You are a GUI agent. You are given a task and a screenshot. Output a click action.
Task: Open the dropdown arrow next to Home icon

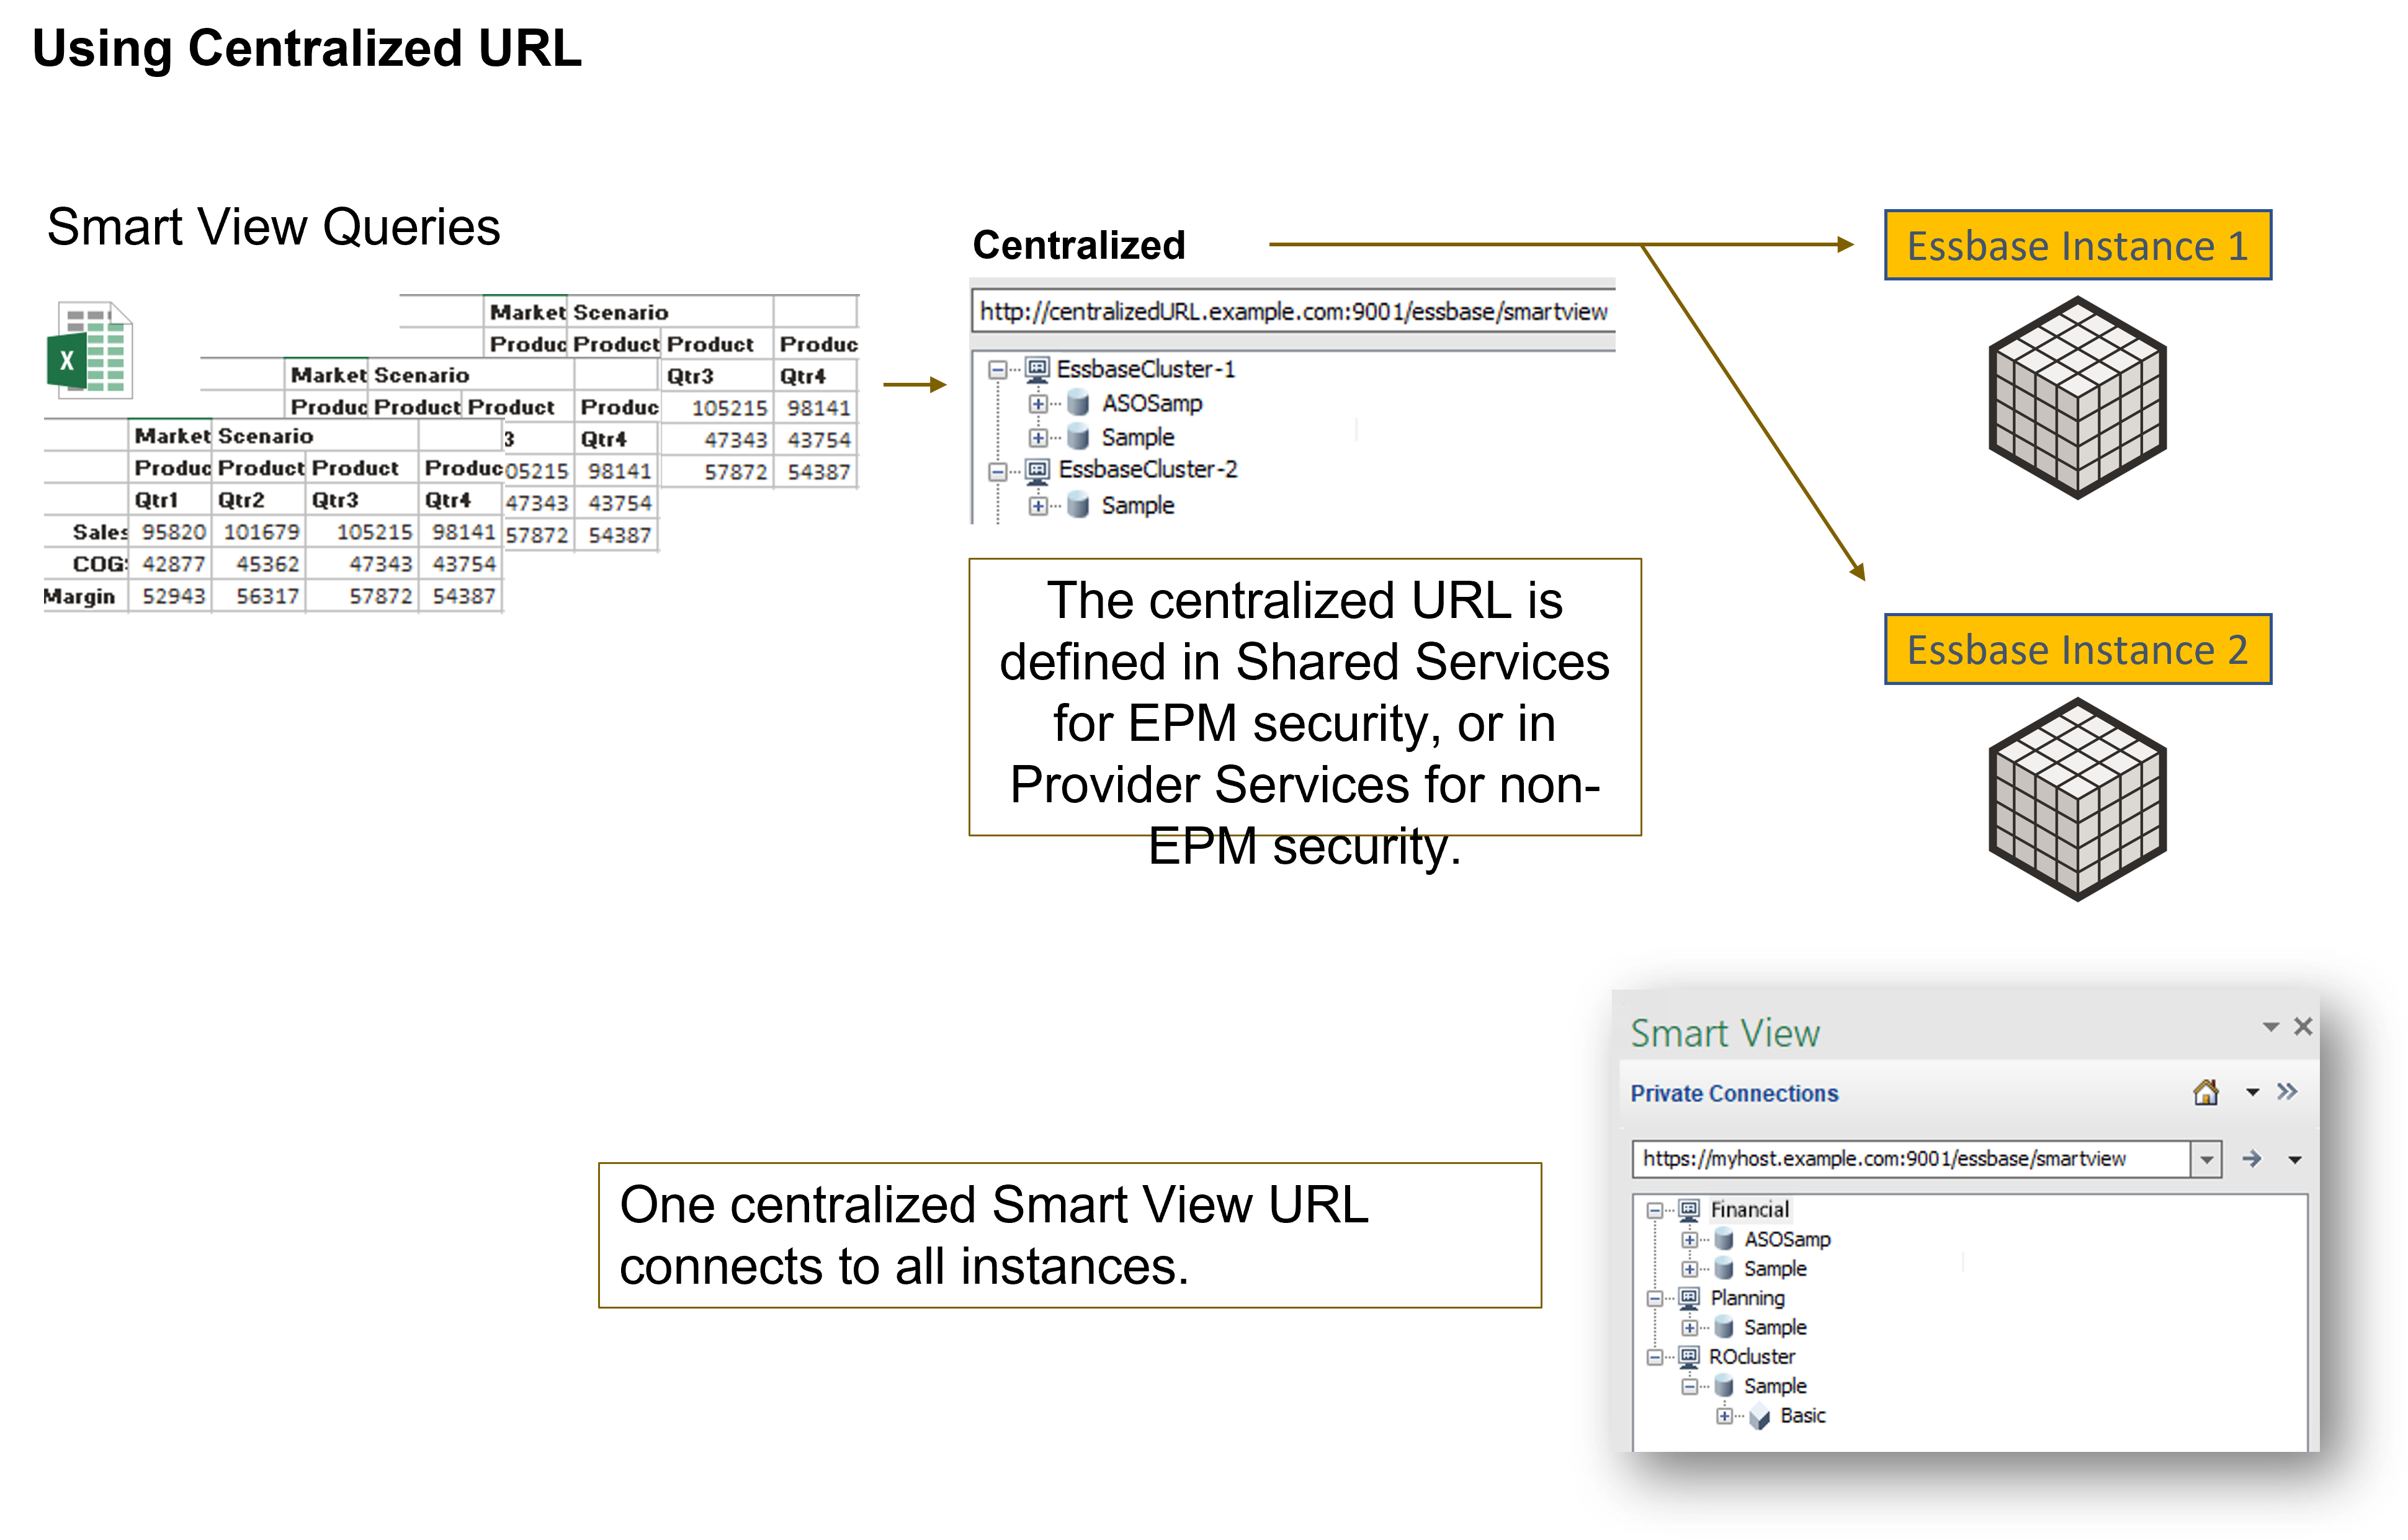point(2252,1093)
